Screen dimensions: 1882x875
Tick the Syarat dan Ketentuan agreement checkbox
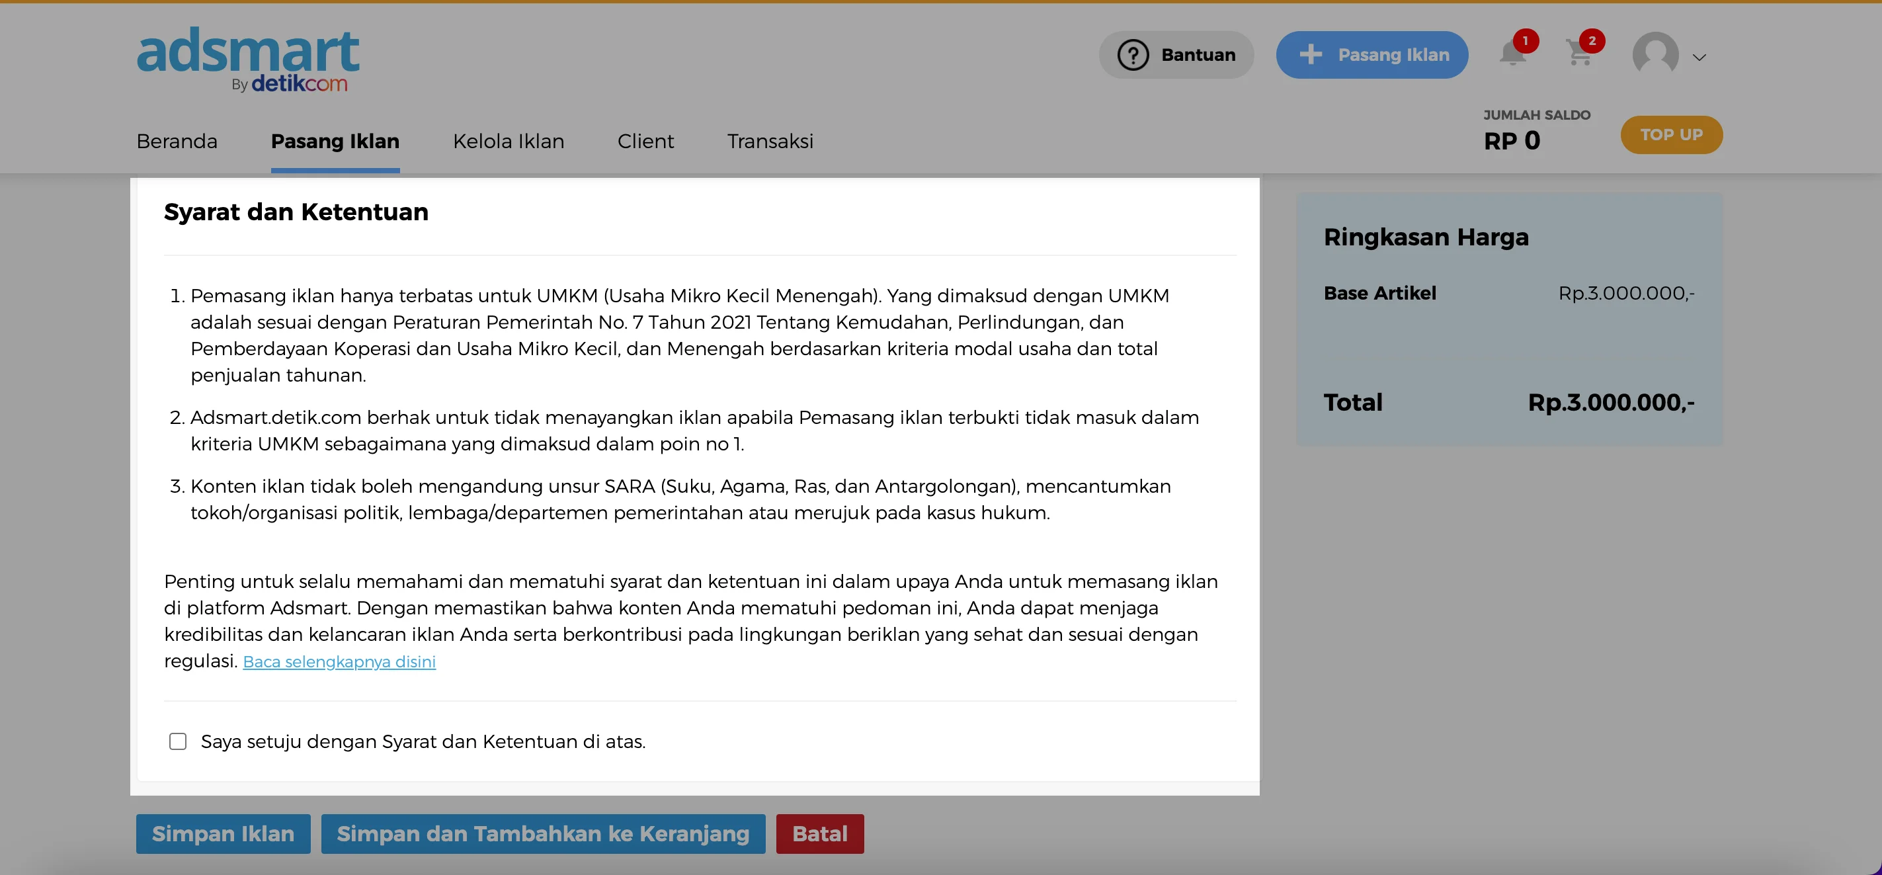coord(177,741)
